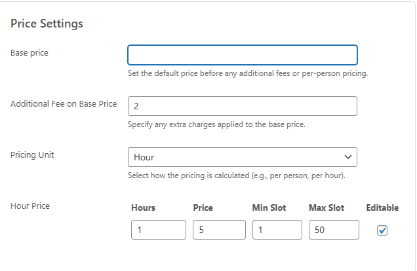Select the Min Slot input field
This screenshot has width=417, height=271.
click(277, 230)
